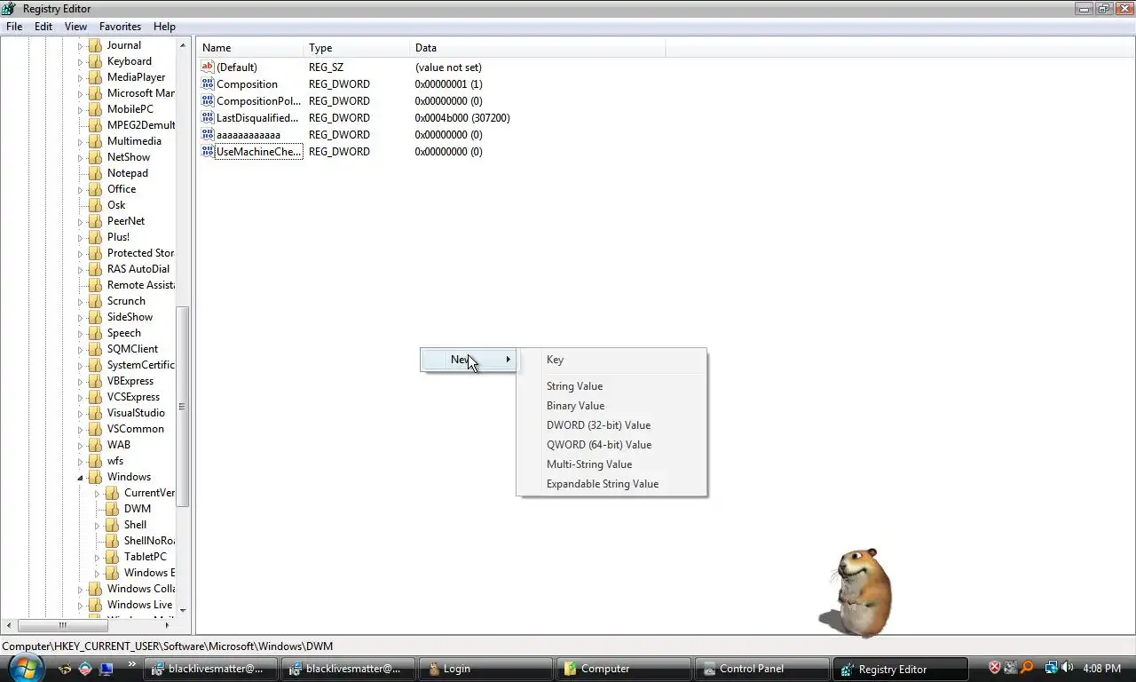
Task: Click the TabletPC folder icon
Action: click(x=112, y=557)
